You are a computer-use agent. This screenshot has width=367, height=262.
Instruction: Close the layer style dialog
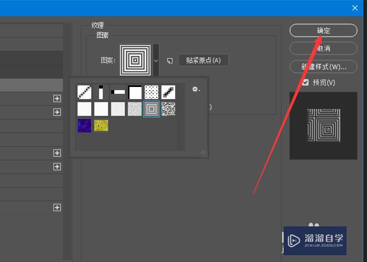coord(354,8)
